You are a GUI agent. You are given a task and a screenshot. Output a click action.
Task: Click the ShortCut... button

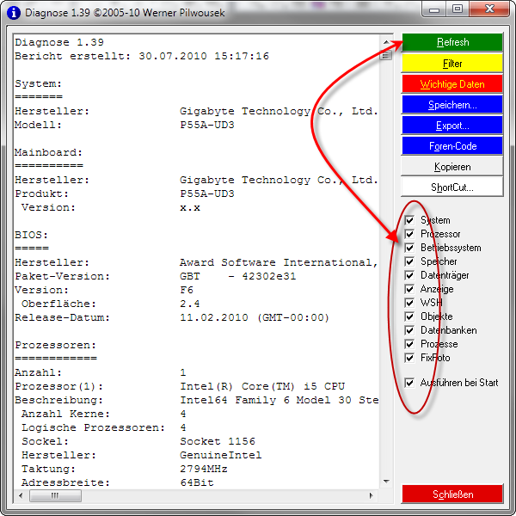click(x=452, y=187)
